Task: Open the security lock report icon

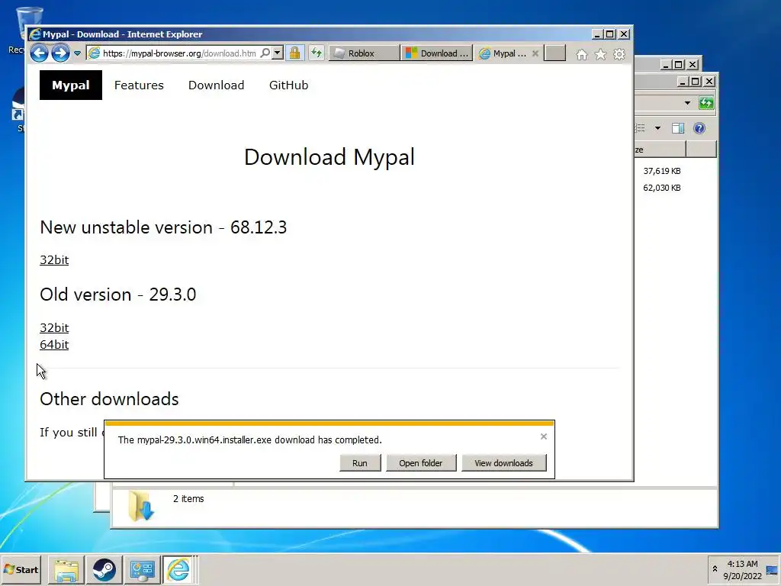Action: coord(294,53)
